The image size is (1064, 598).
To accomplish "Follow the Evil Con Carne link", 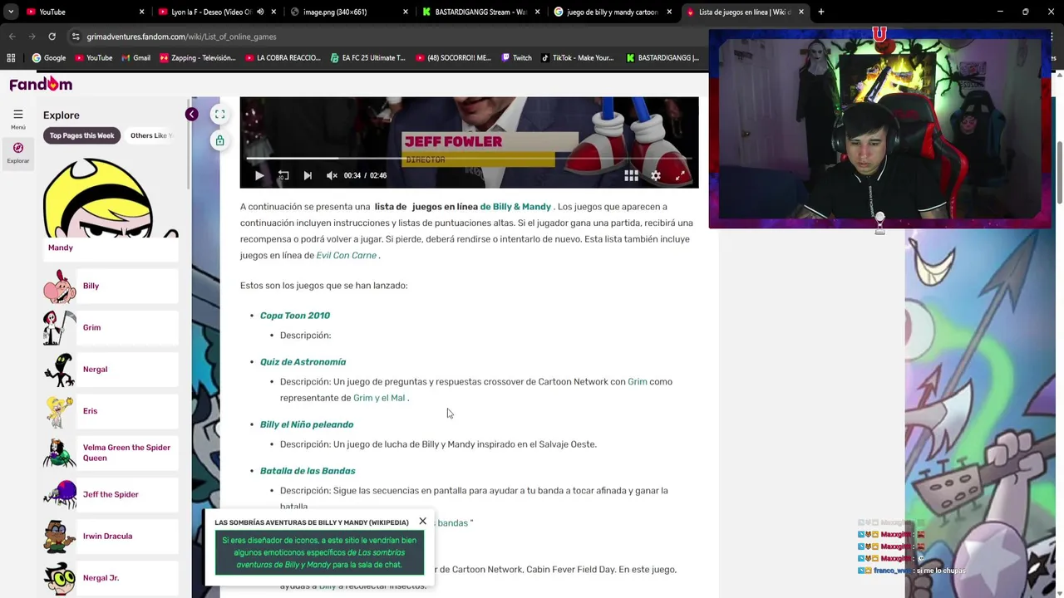I will tap(346, 255).
